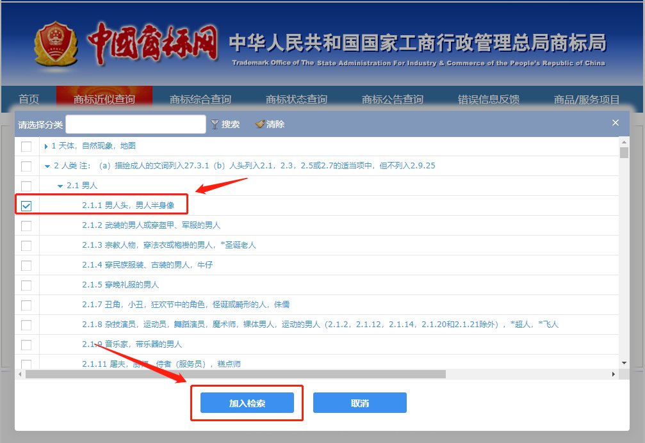Viewport: 645px width, 443px height.
Task: Open the 首页 menu item
Action: pos(31,99)
